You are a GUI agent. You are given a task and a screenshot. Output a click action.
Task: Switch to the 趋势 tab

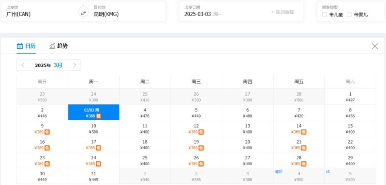tap(59, 46)
